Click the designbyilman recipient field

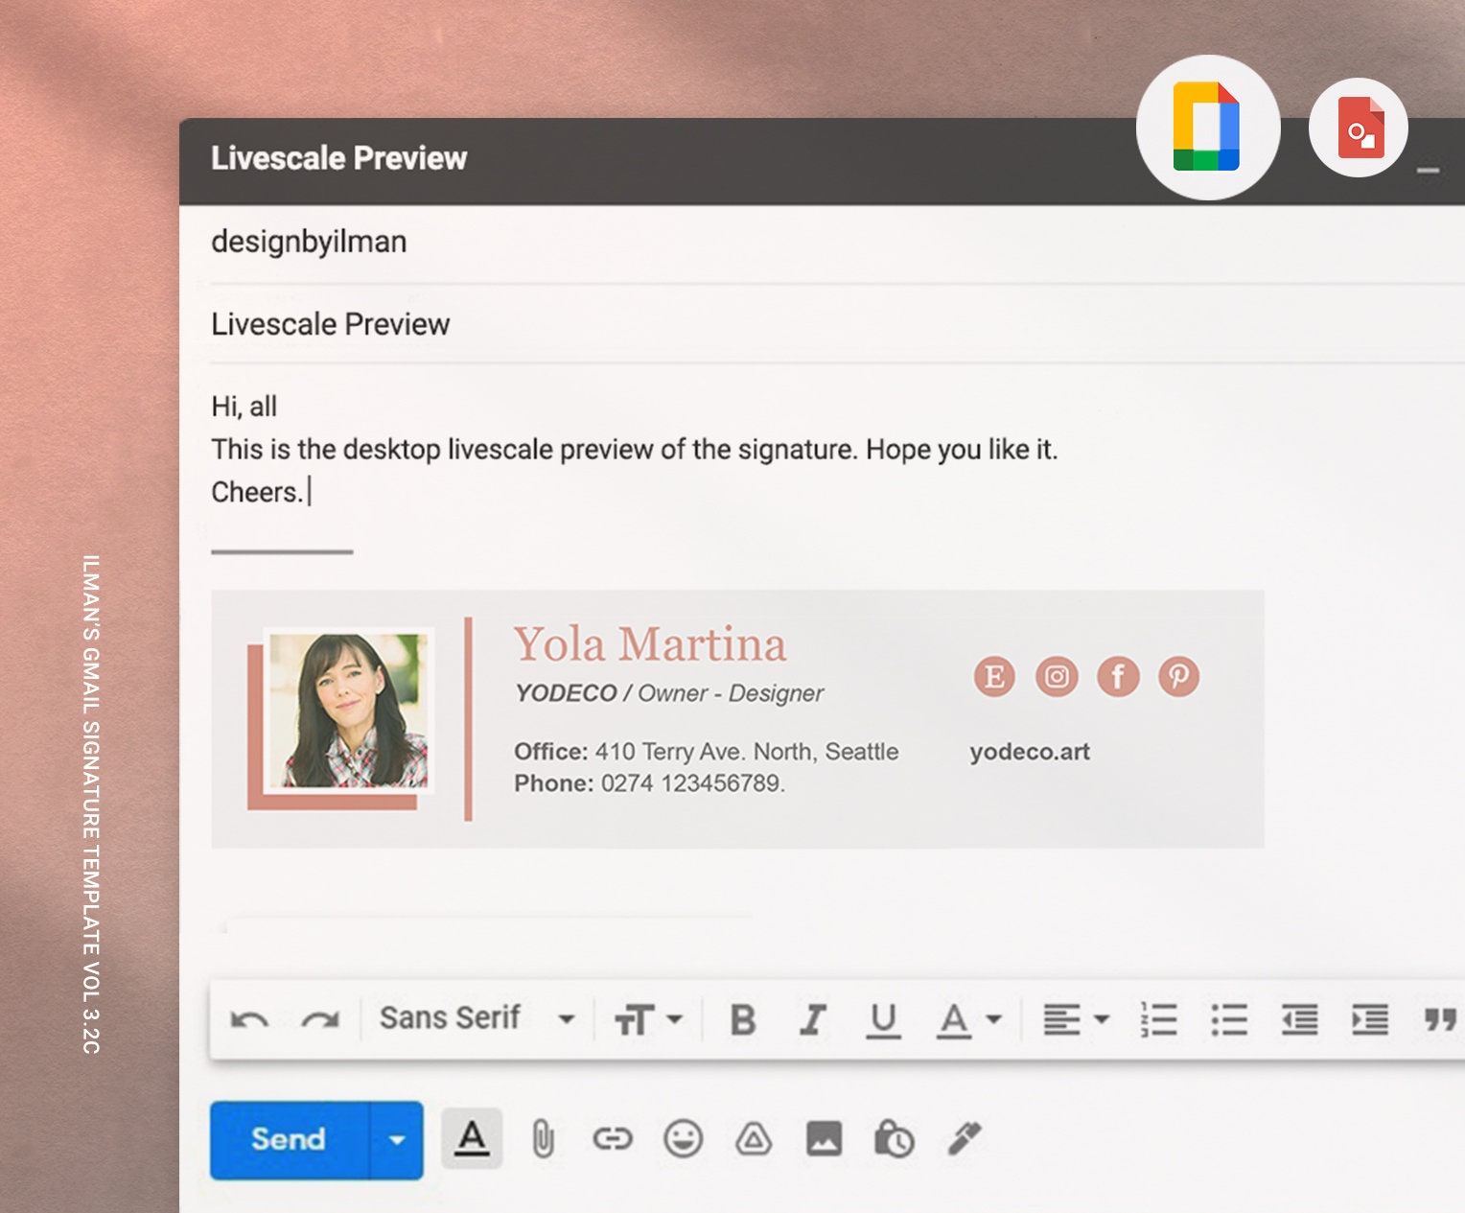coord(836,242)
